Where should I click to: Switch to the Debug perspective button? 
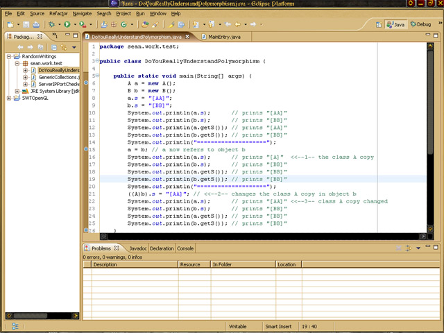[x=421, y=25]
